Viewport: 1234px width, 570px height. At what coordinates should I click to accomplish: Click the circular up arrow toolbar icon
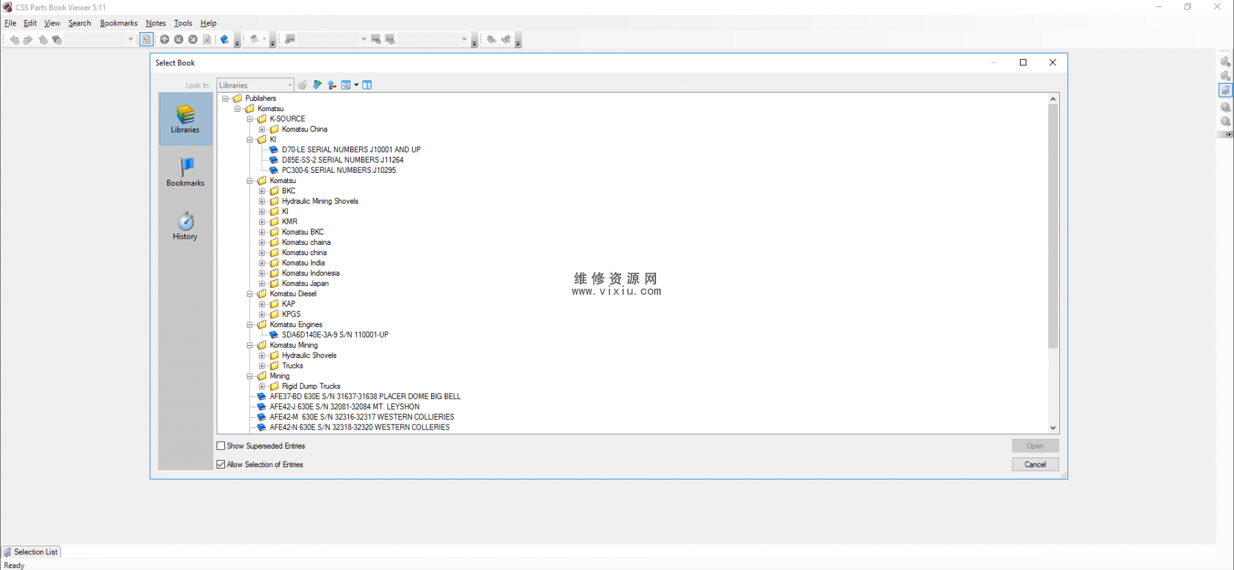point(165,40)
